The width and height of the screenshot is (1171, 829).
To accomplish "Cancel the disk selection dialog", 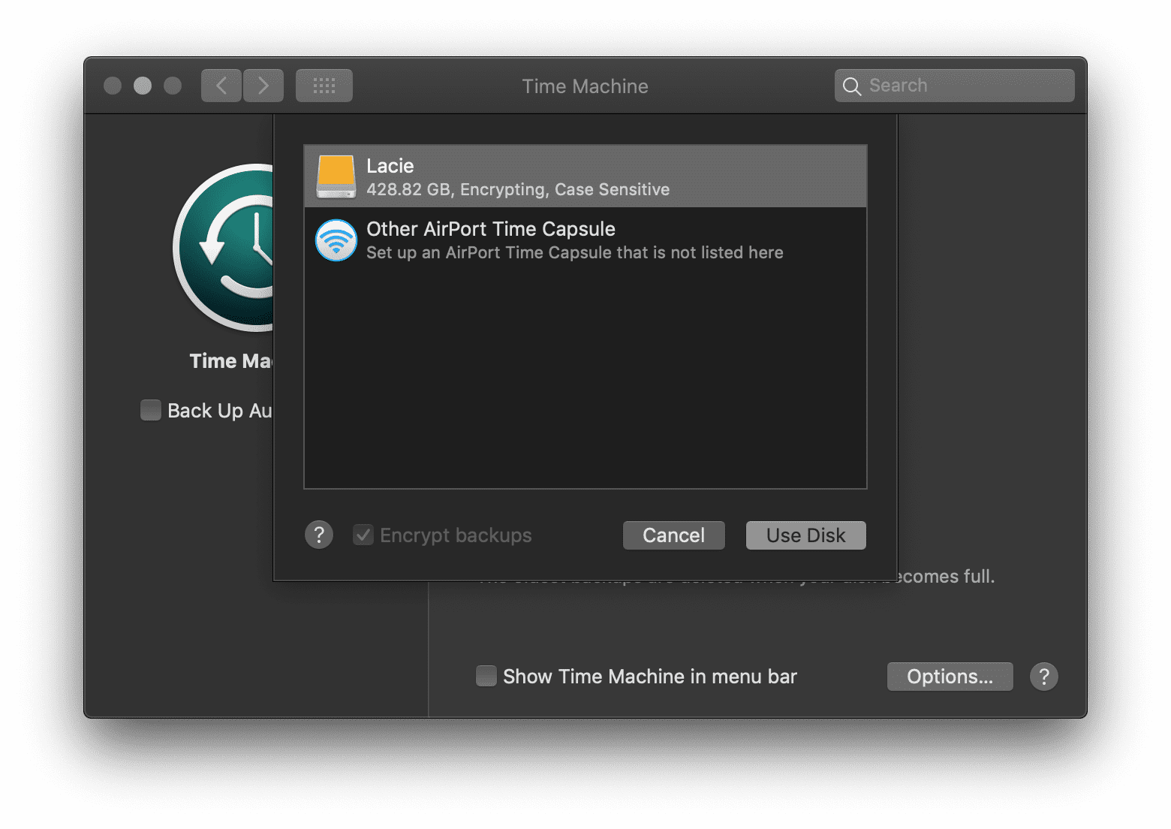I will pos(673,535).
